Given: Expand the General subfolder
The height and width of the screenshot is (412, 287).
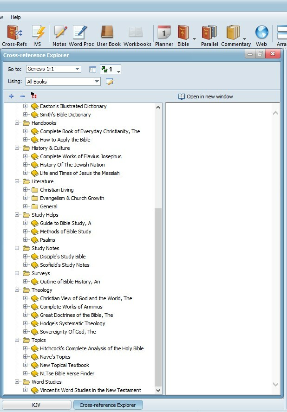Looking at the screenshot, I should [25, 206].
